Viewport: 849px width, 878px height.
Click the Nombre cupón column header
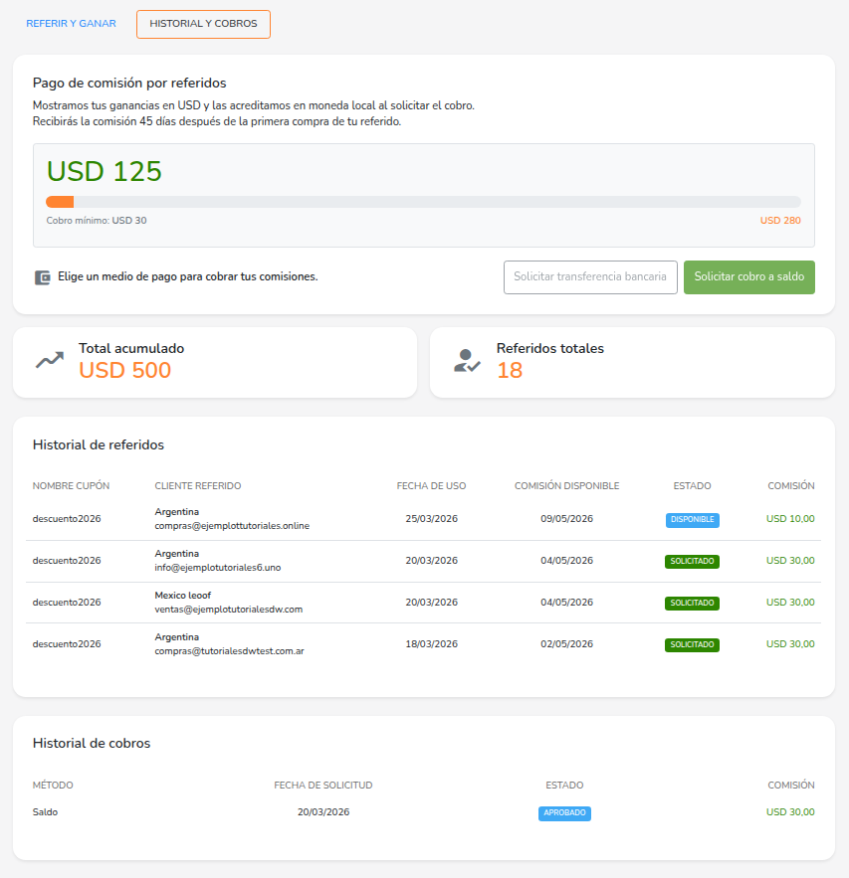click(x=71, y=486)
